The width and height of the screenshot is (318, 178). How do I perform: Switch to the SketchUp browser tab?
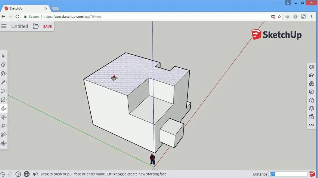pyautogui.click(x=25, y=8)
